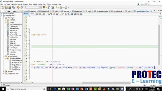Open Excel from the taskbar

[68, 89]
